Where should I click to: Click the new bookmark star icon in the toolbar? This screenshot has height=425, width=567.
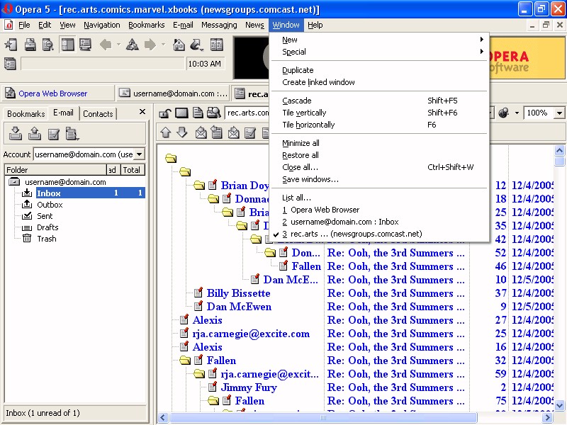click(x=11, y=45)
